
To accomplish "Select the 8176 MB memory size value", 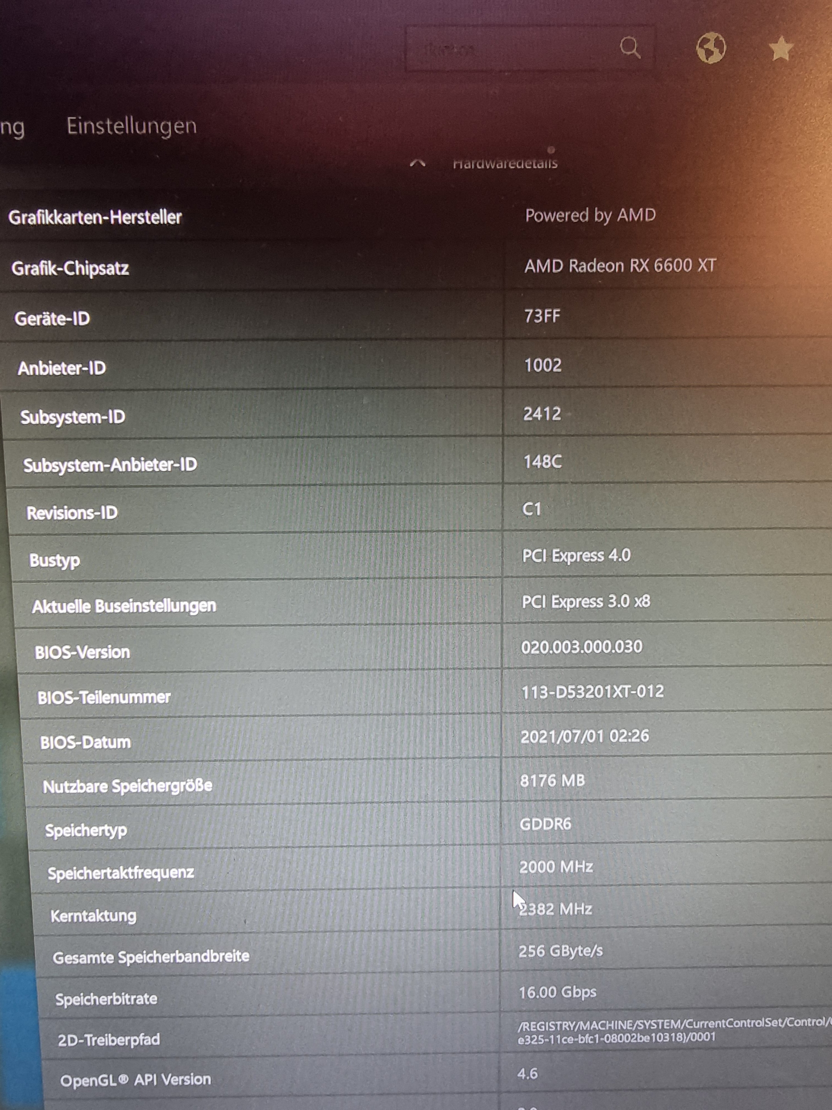I will point(552,781).
